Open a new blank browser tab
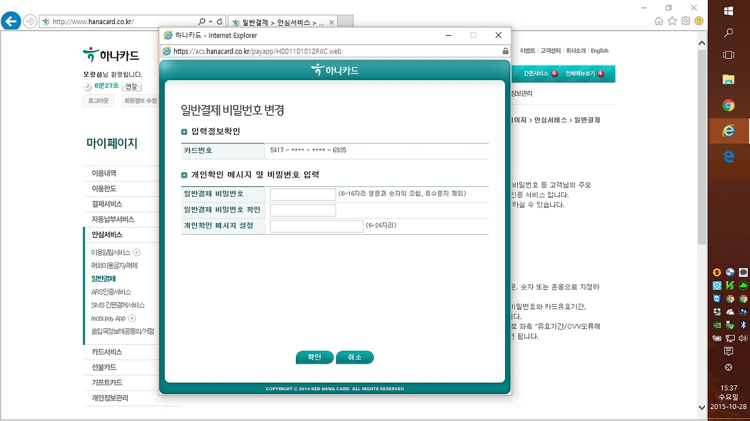This screenshot has height=421, width=750. 346,22
